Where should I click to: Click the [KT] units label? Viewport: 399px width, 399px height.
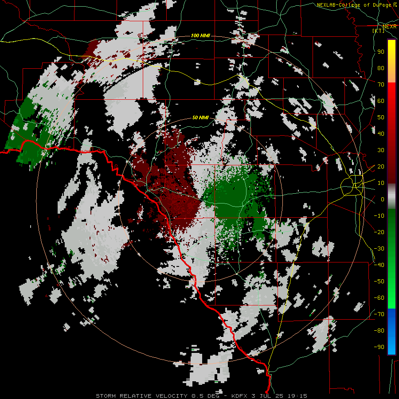(379, 31)
